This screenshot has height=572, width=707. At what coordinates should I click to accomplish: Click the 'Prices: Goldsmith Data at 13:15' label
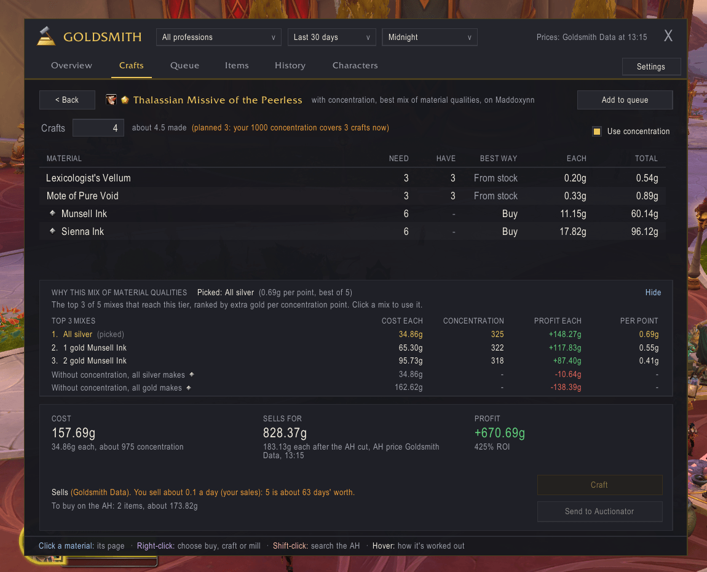point(591,37)
